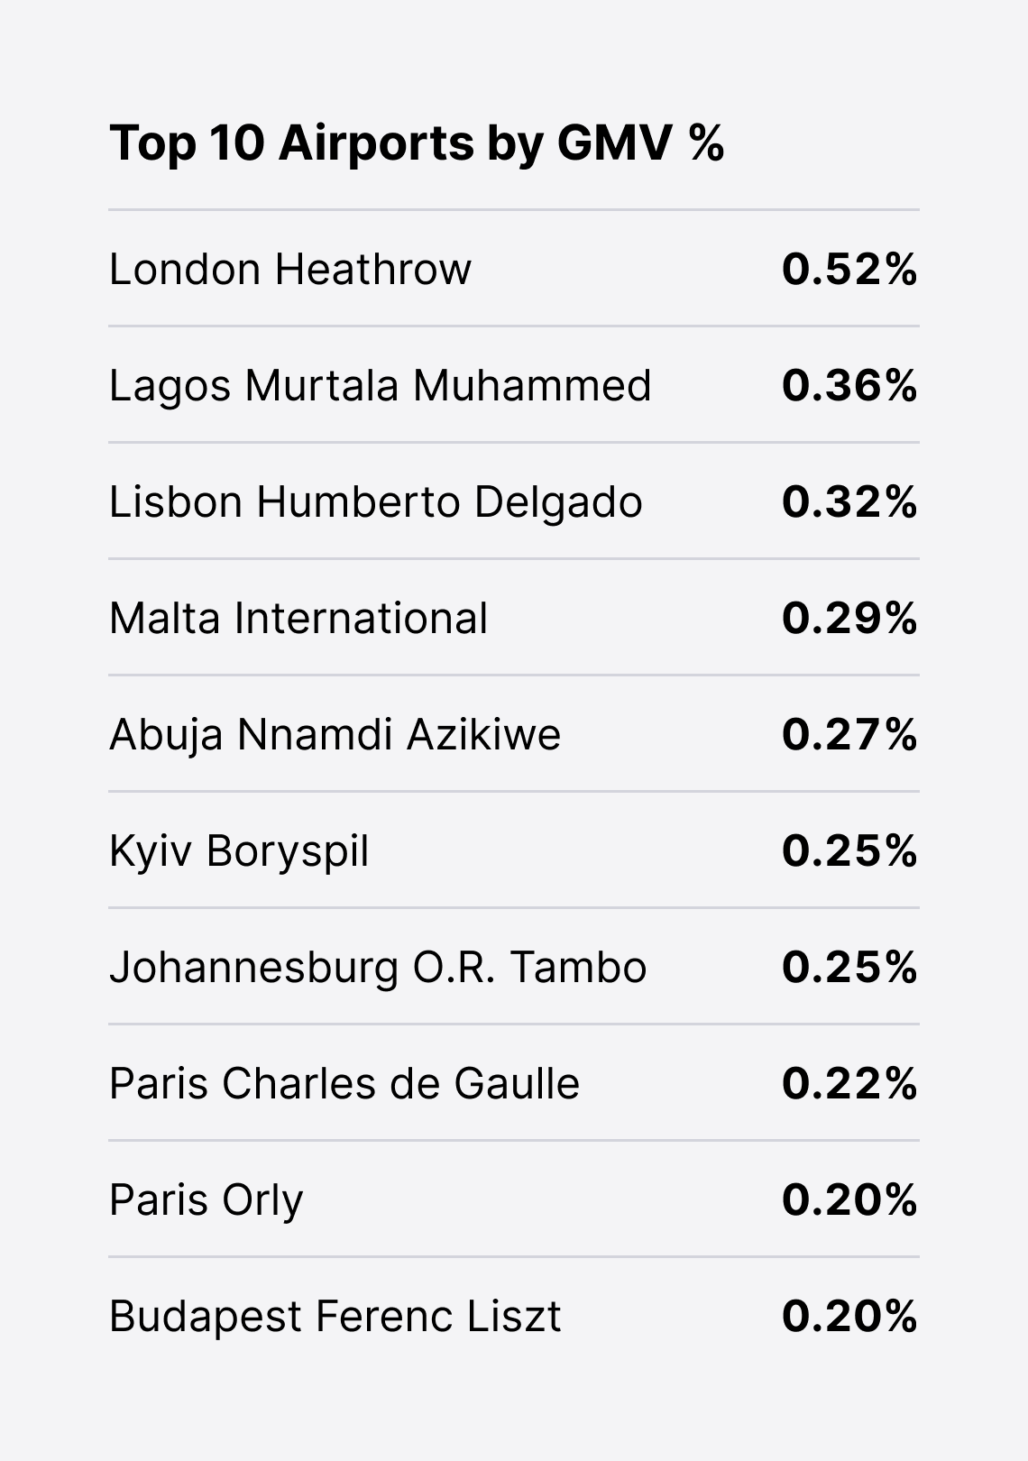Click the 0.22% value for Charles de Gaulle
This screenshot has width=1028, height=1461.
(849, 1083)
